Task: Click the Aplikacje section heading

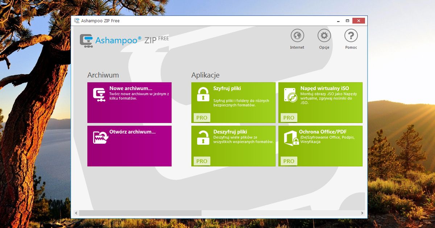Action: click(205, 75)
